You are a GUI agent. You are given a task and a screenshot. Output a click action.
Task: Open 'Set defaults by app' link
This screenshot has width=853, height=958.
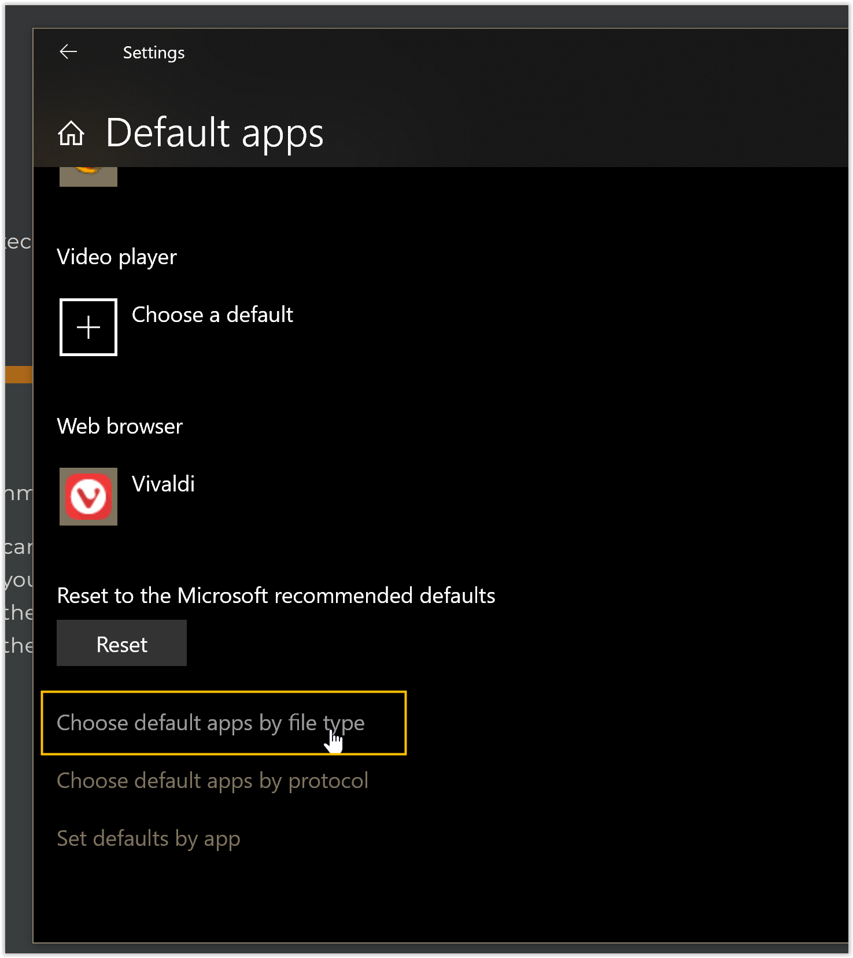pos(149,839)
